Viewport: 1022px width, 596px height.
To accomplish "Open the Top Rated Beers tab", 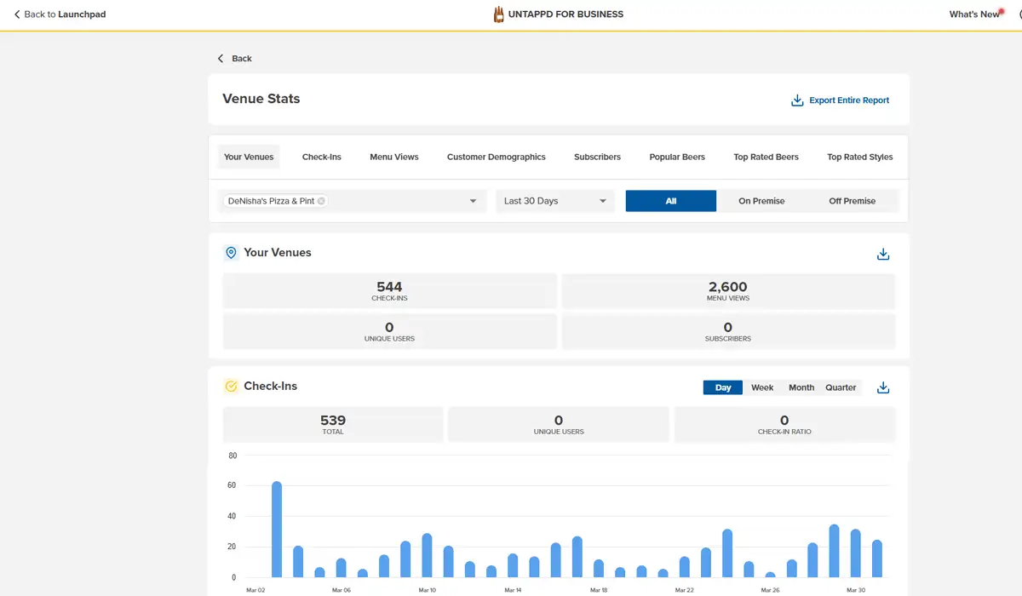I will tap(766, 157).
